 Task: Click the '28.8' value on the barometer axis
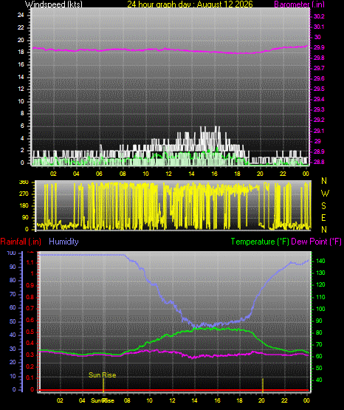coord(319,162)
